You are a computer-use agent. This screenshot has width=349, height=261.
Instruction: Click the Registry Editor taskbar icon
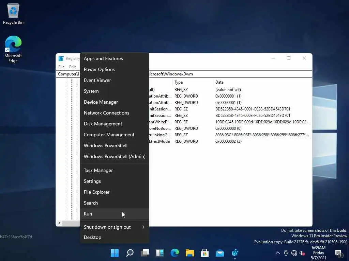(x=235, y=253)
